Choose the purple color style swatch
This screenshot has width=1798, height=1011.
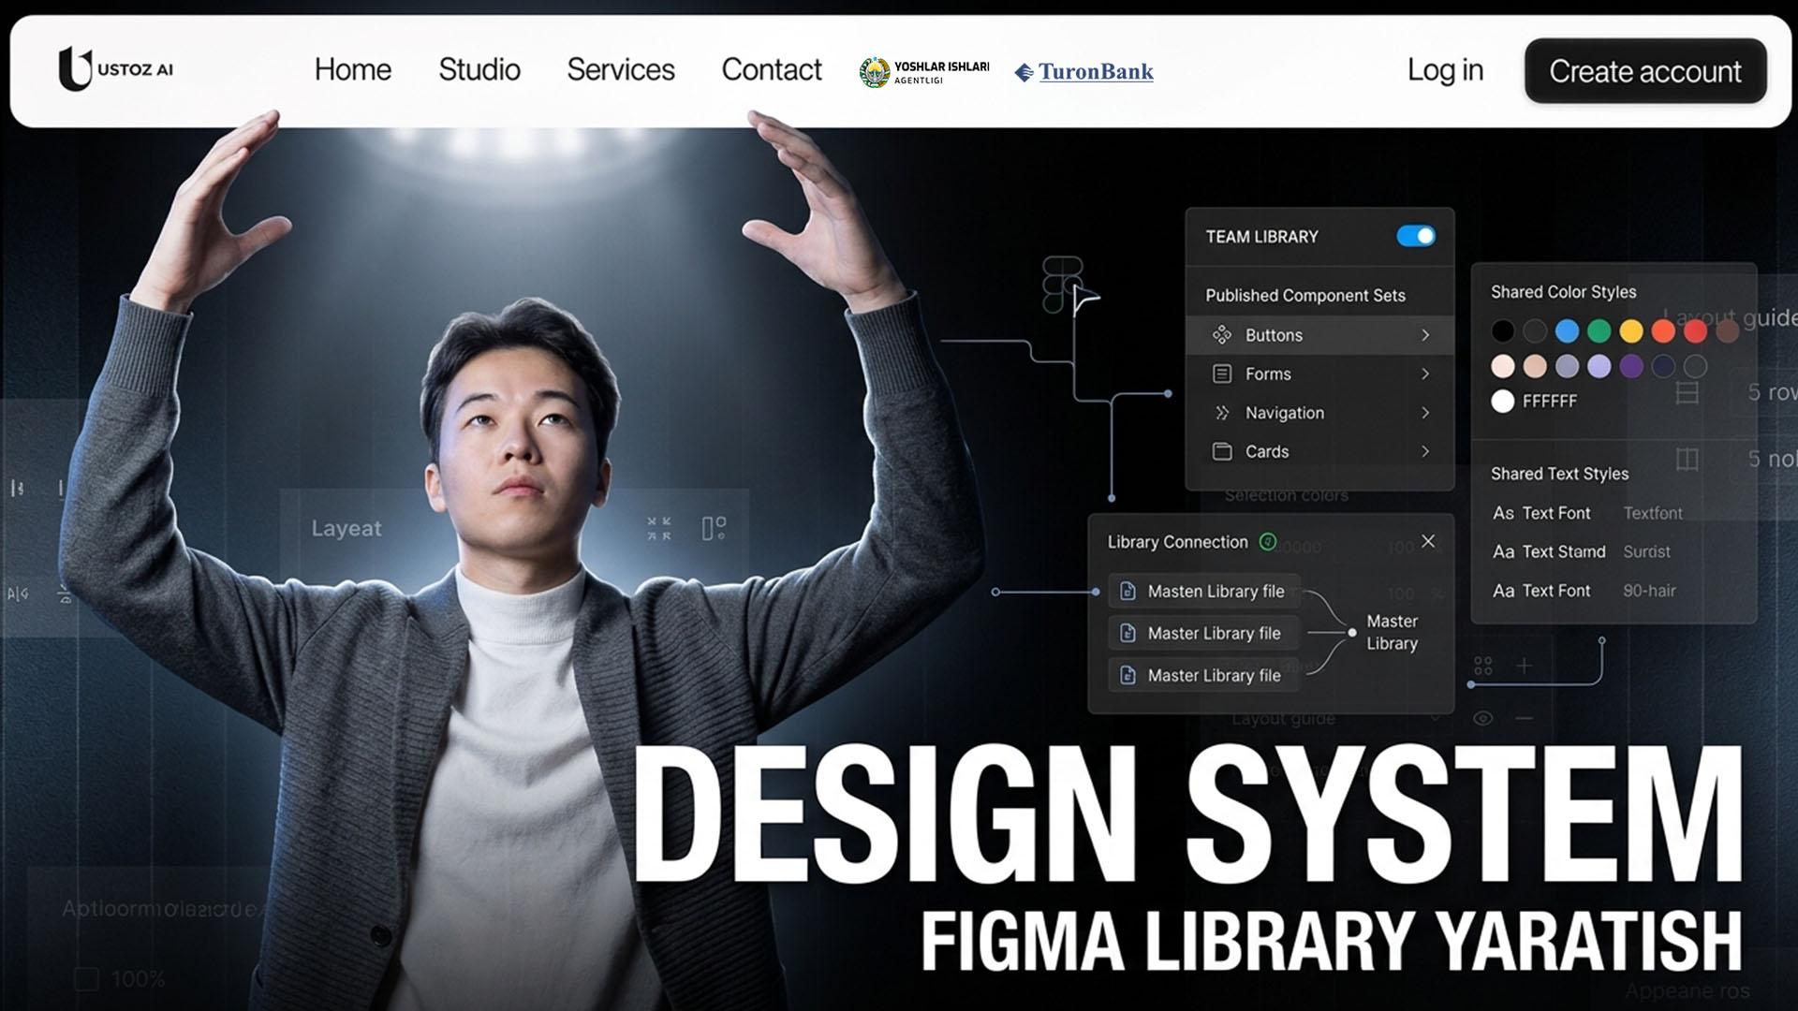1631,366
